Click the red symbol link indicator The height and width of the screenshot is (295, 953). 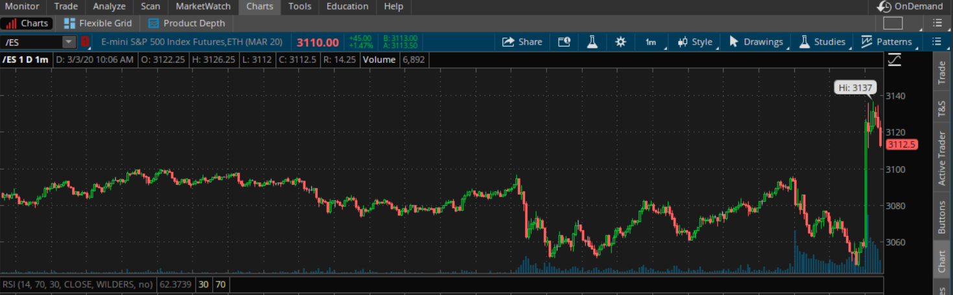coord(85,42)
